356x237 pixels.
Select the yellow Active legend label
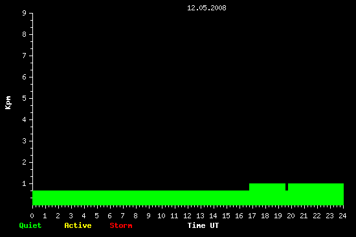pos(78,225)
